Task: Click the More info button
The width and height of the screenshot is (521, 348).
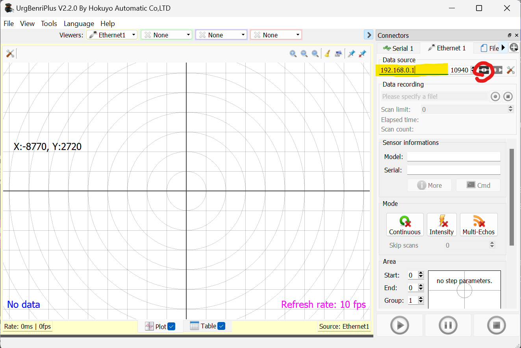Action: coord(429,185)
